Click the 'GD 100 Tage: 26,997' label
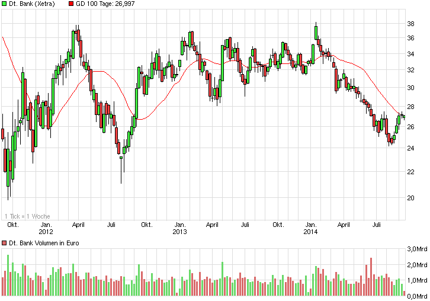This screenshot has height=301, width=430. (105, 4)
